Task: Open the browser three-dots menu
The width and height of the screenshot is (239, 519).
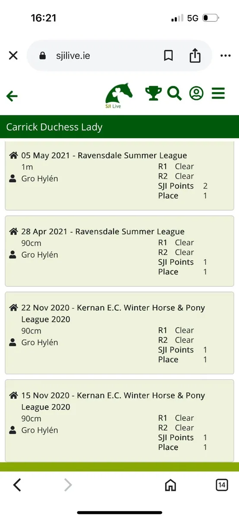Action: coord(226,55)
